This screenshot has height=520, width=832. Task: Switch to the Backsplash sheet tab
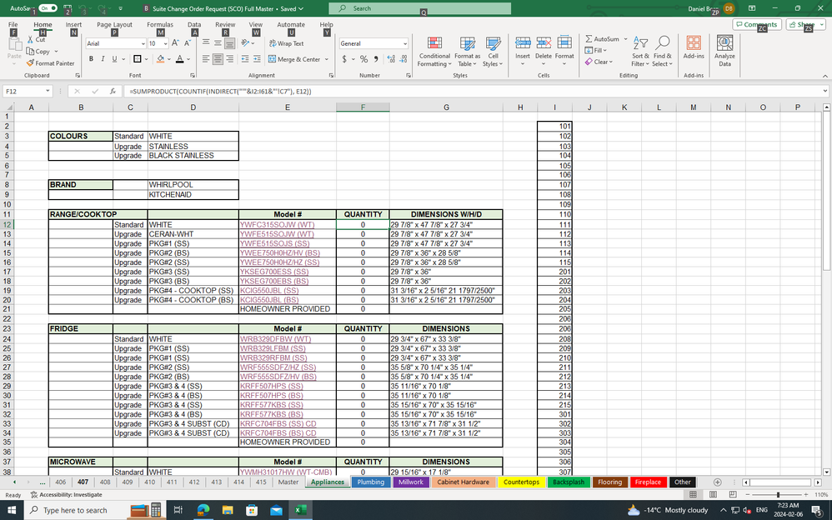[569, 482]
